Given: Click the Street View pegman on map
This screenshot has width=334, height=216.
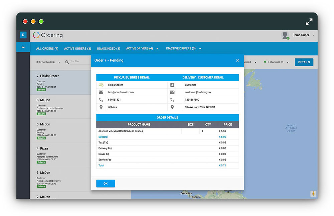Looking at the screenshot, I should click(313, 193).
